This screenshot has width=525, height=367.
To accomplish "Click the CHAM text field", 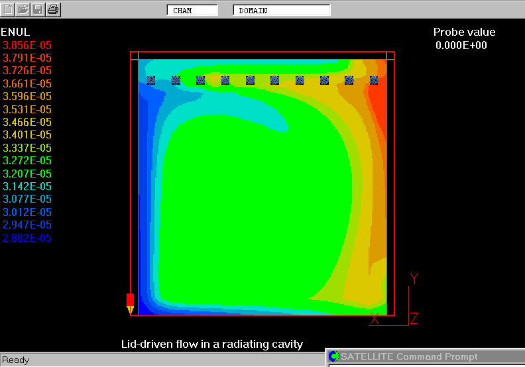I will click(x=192, y=11).
